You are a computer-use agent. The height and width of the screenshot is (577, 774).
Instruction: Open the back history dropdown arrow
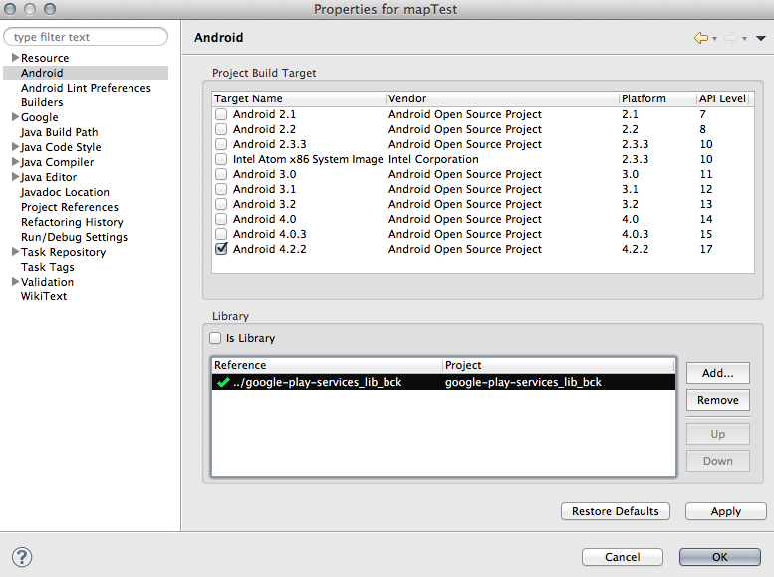click(714, 39)
